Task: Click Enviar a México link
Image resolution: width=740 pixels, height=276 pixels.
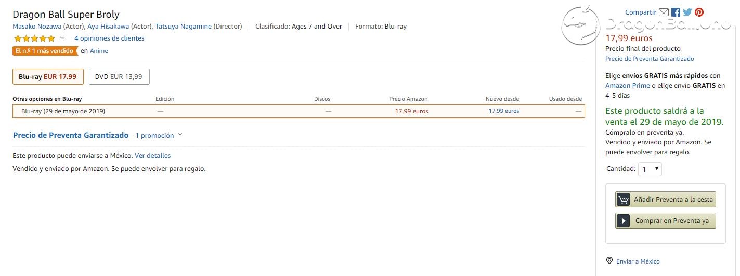Action: (x=638, y=261)
